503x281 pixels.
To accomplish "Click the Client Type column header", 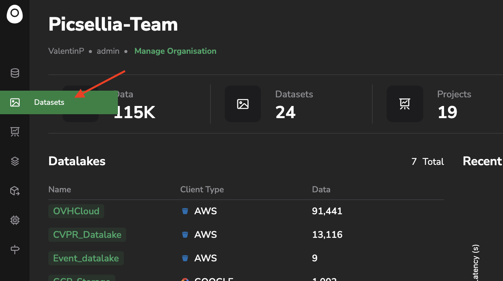I will (202, 190).
